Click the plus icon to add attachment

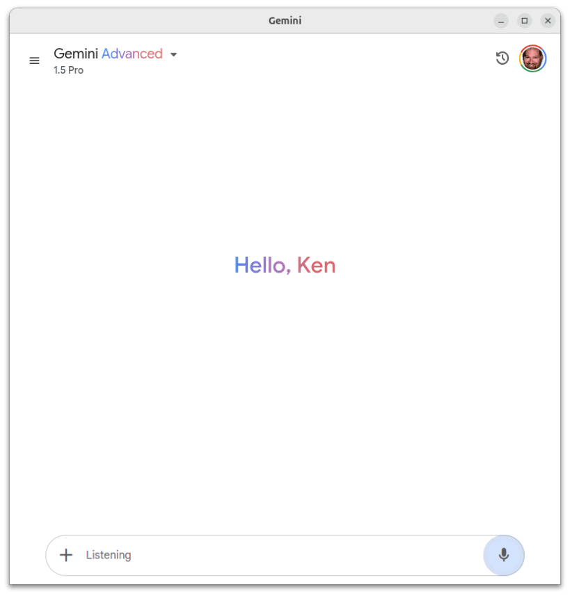pyautogui.click(x=66, y=555)
